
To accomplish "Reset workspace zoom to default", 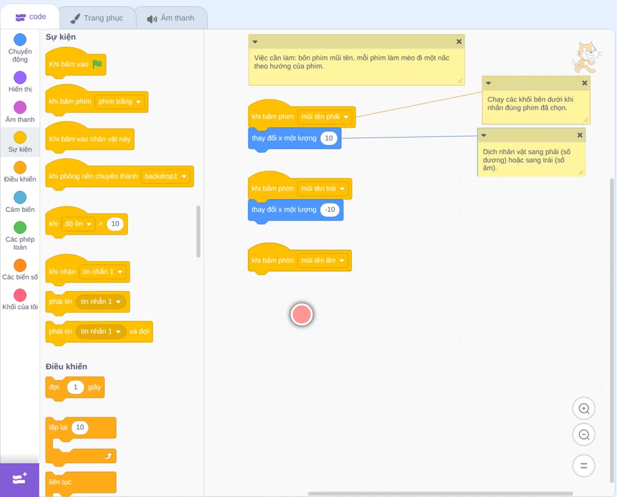I will click(584, 466).
